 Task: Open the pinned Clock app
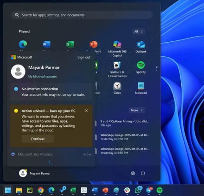click(x=117, y=88)
